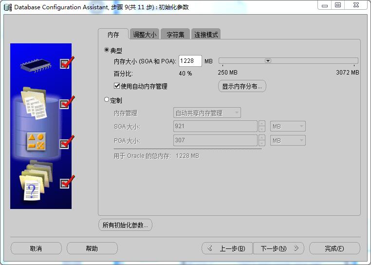The width and height of the screenshot is (371, 265).
Task: Click the 取消 button
Action: pos(36,248)
